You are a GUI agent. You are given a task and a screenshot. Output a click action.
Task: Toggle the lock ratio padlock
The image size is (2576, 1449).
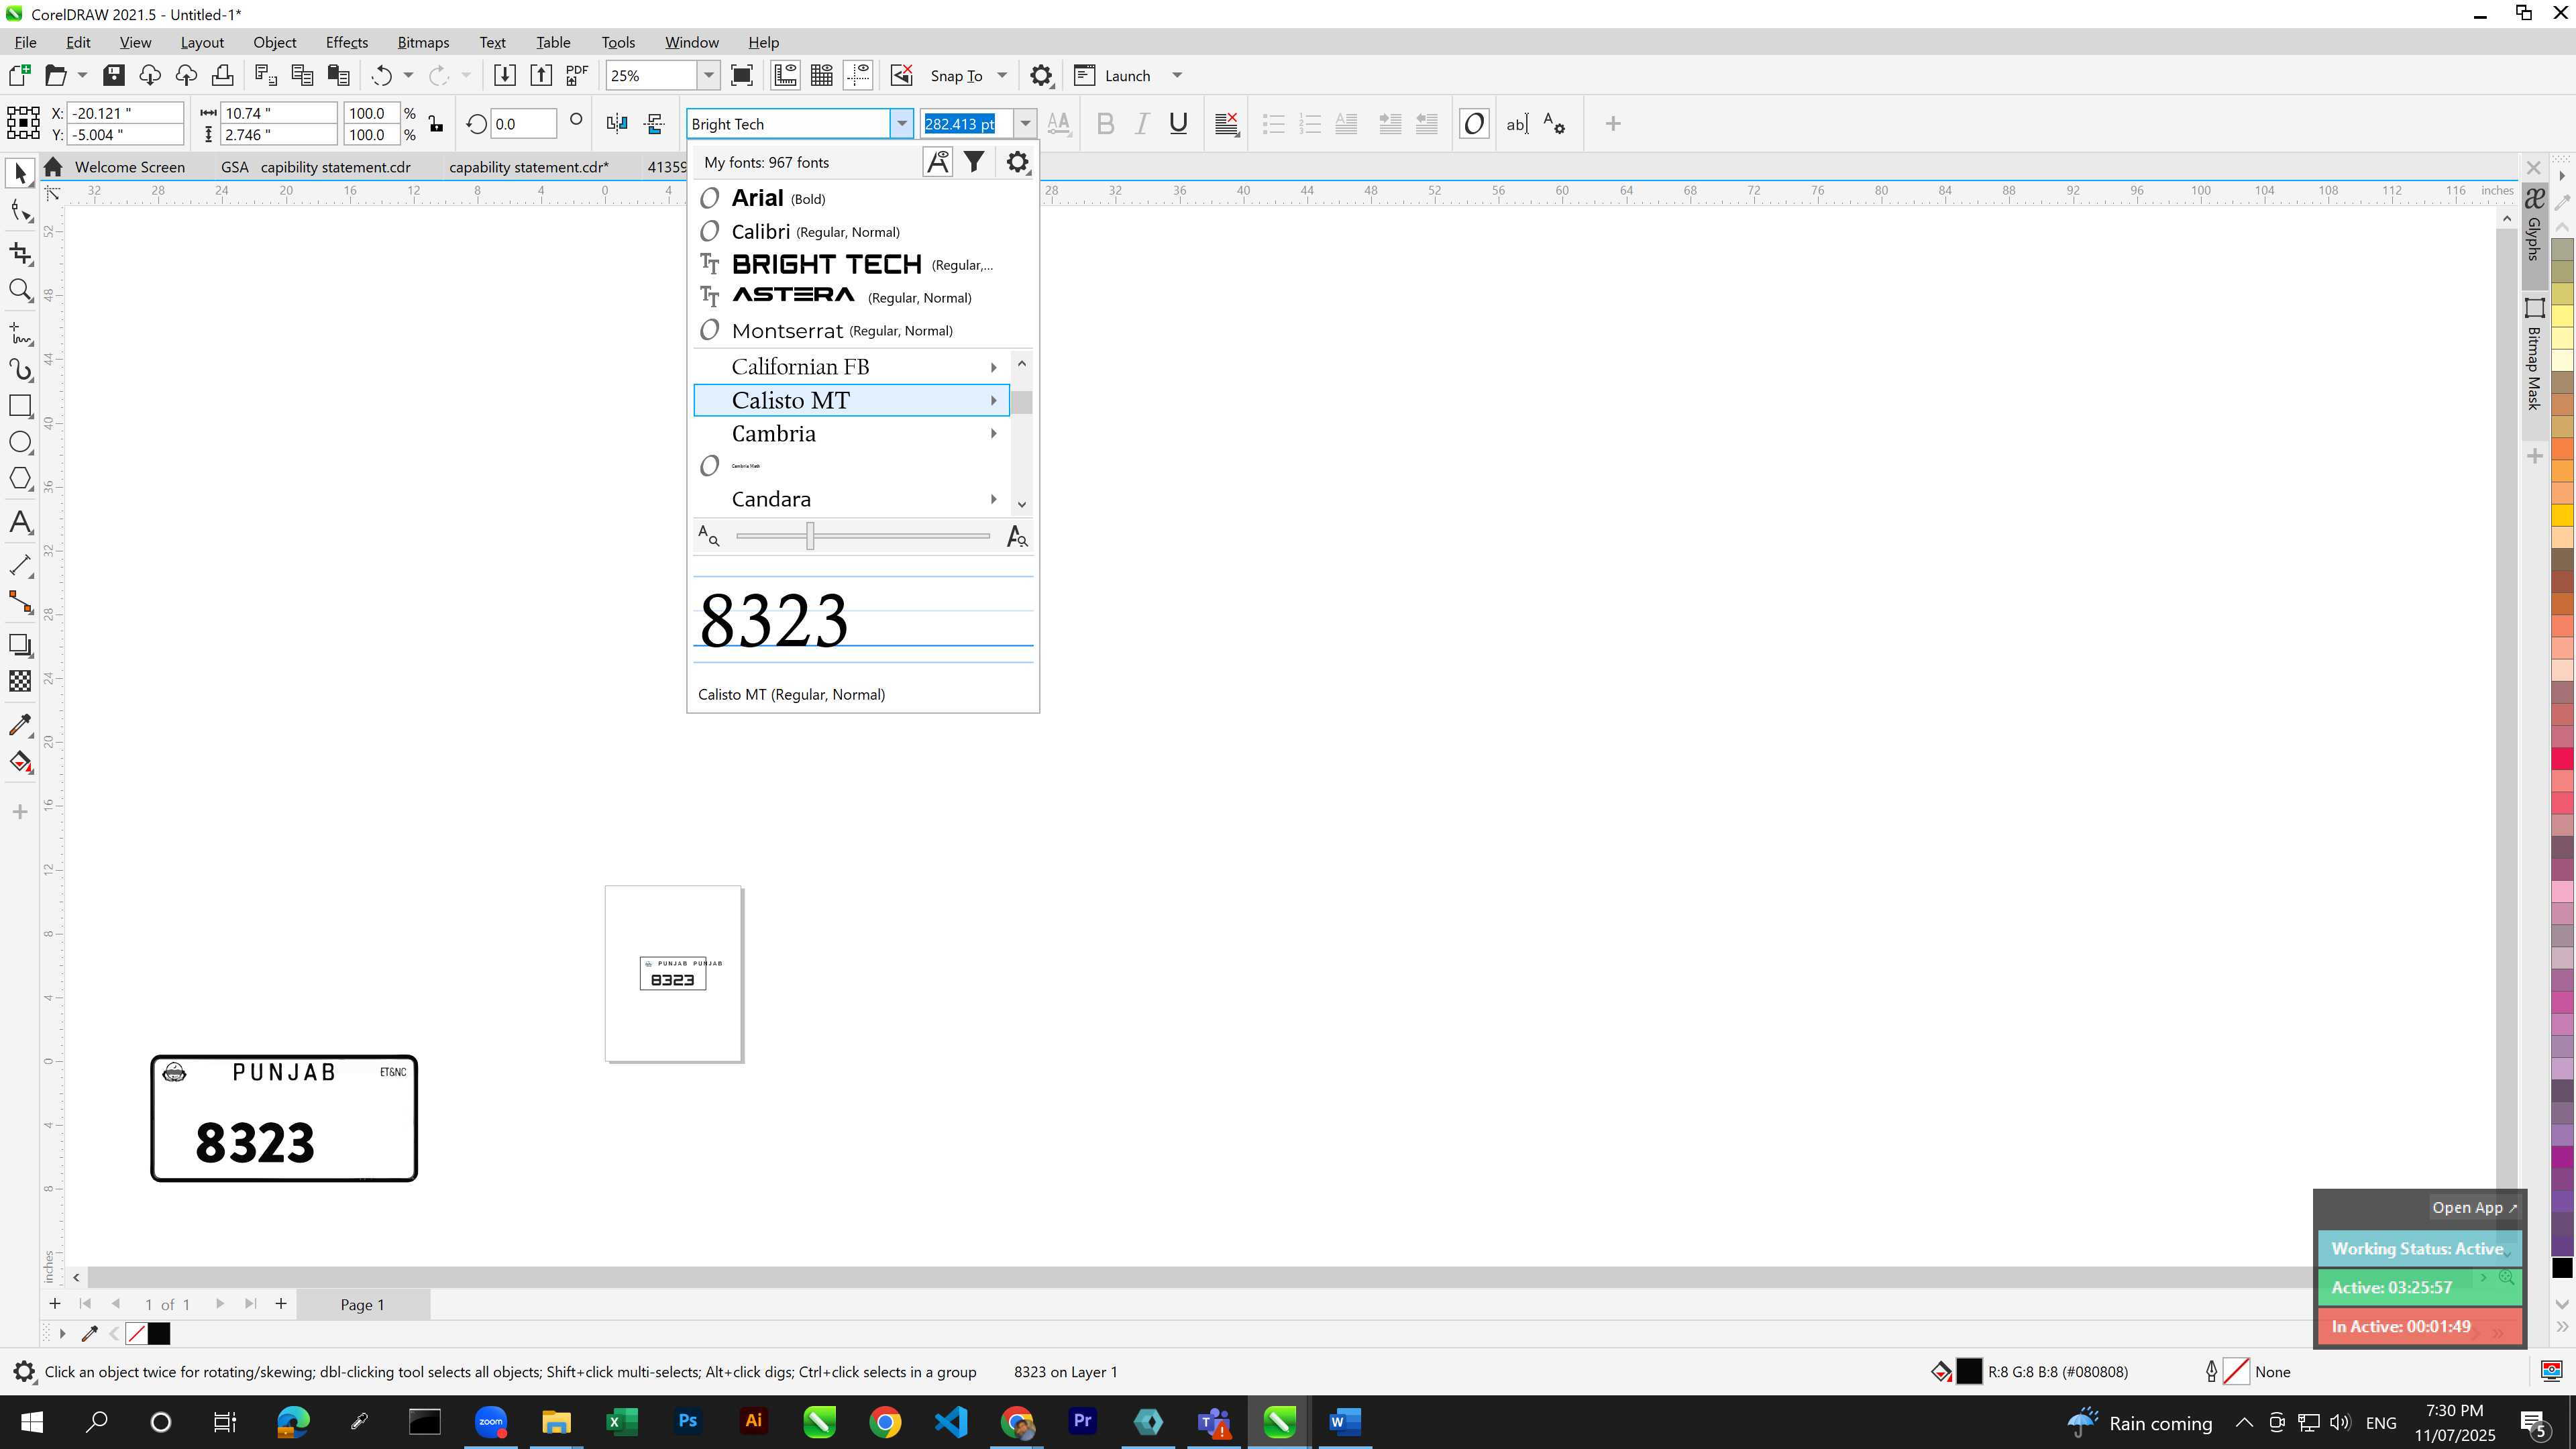click(436, 124)
